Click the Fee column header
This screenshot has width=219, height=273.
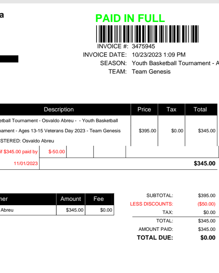tap(98, 199)
